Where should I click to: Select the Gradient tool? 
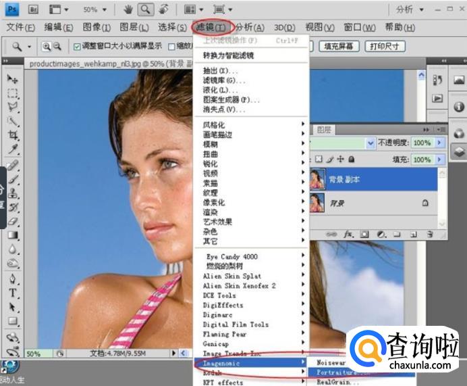pyautogui.click(x=13, y=235)
